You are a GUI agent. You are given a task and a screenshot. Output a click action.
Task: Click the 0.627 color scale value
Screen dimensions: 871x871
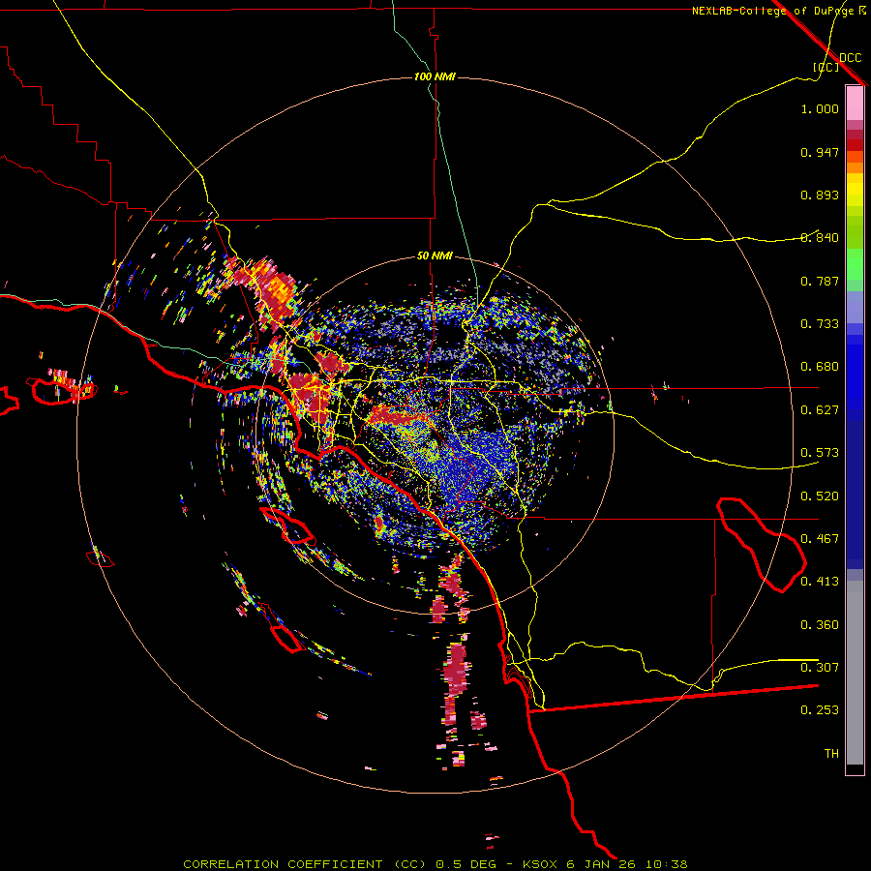[x=820, y=410]
